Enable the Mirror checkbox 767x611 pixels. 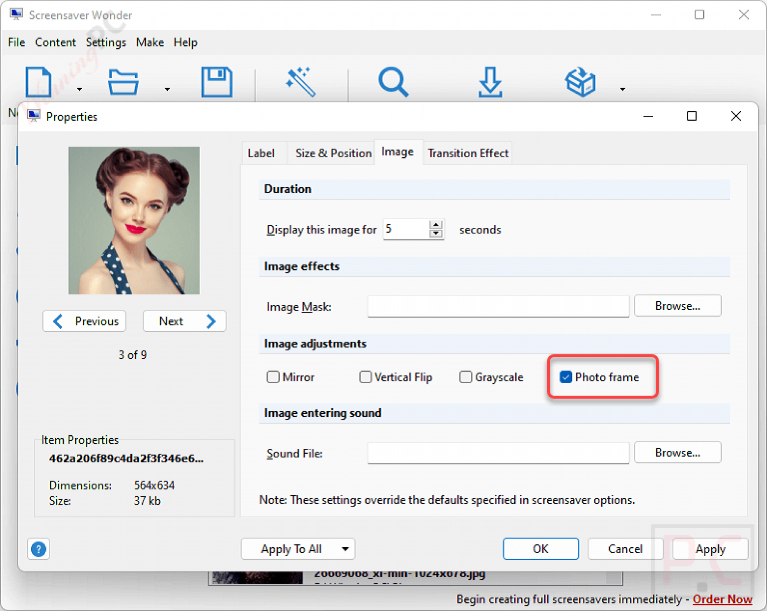(x=273, y=377)
